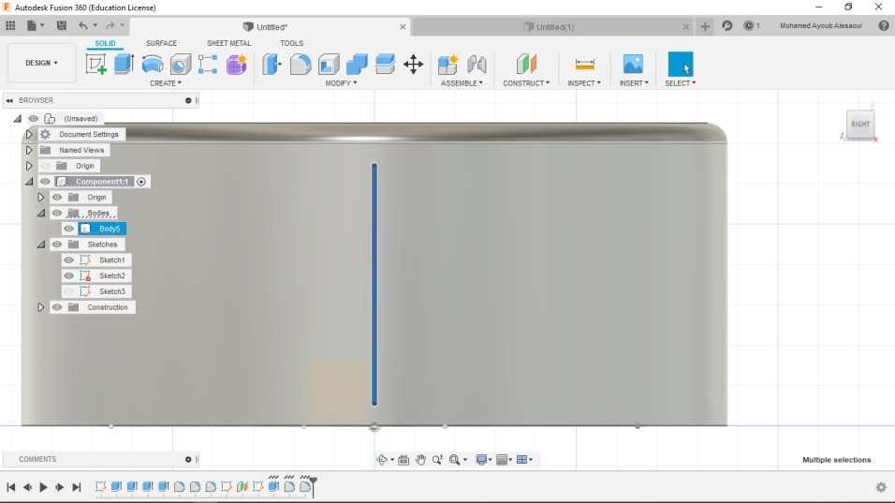Open the Extensions icon in title bar
The width and height of the screenshot is (895, 503).
point(726,25)
